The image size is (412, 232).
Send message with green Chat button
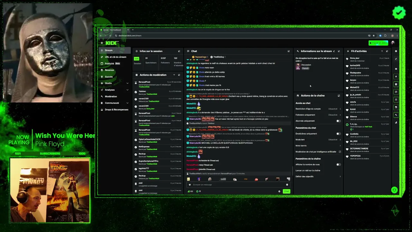(x=286, y=191)
